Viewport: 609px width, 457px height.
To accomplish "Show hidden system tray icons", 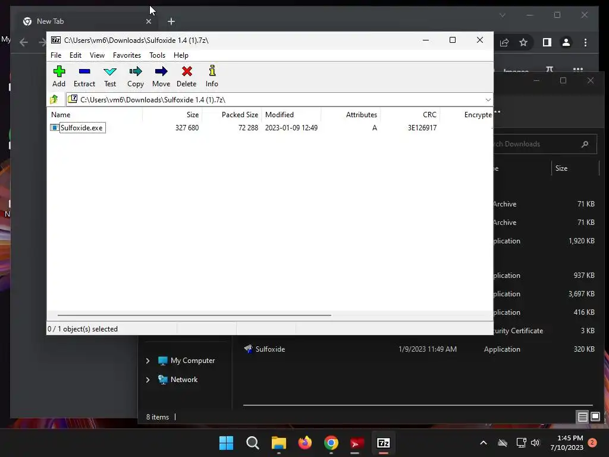I will click(x=484, y=443).
